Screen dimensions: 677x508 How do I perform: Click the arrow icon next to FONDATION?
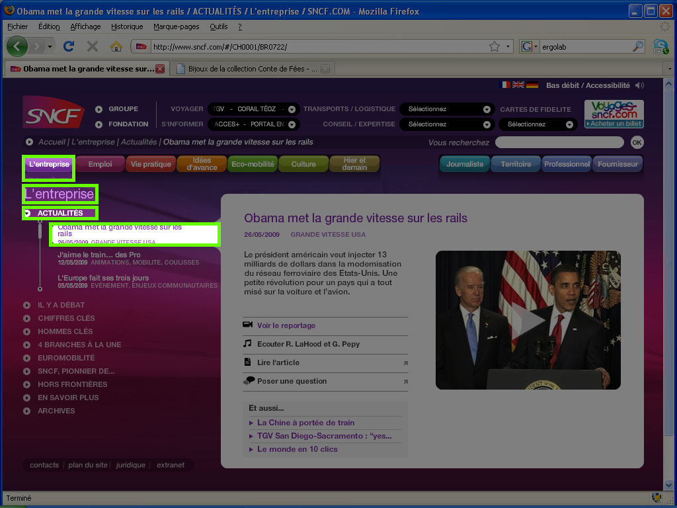point(99,124)
